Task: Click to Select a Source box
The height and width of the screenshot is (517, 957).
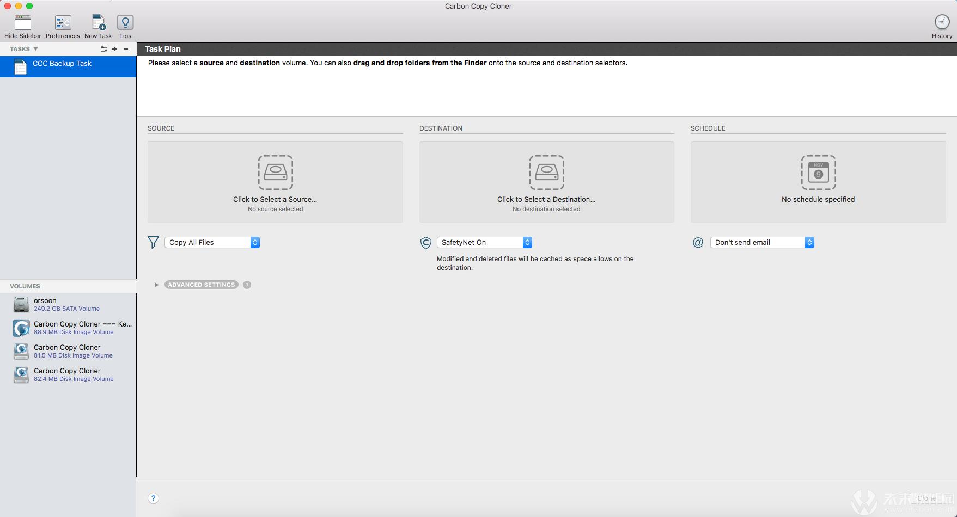Action: pos(275,182)
